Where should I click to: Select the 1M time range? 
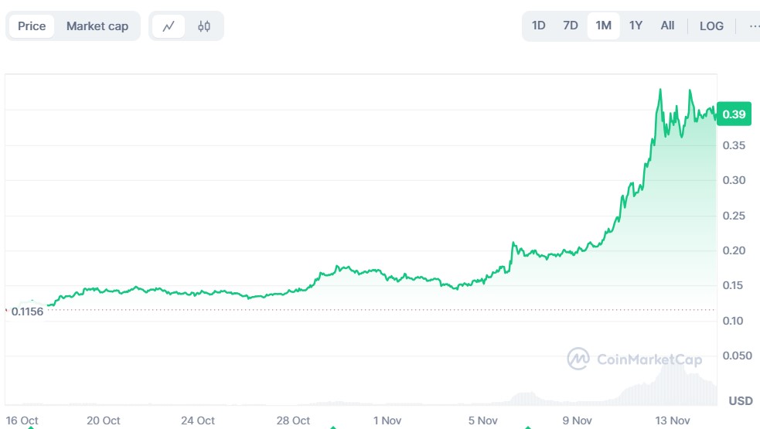(603, 26)
